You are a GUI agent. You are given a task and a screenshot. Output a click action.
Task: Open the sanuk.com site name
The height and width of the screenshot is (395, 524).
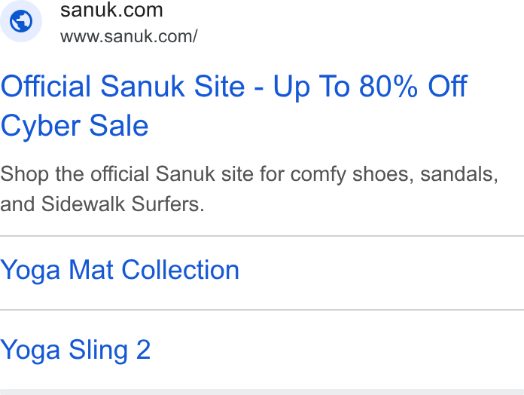(x=111, y=10)
